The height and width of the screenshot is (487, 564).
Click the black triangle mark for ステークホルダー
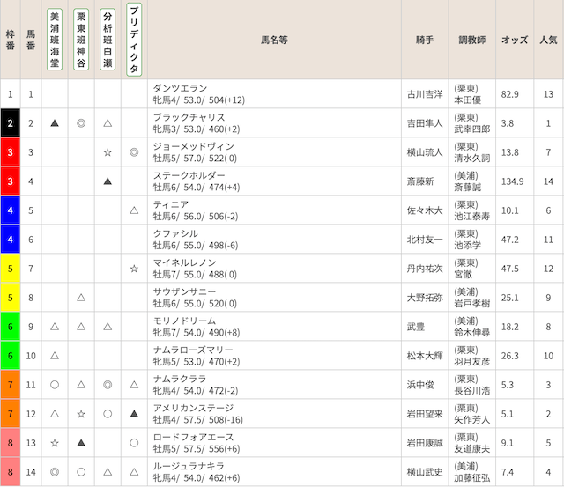pyautogui.click(x=108, y=181)
